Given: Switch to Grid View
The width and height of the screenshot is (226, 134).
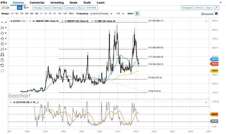Looking at the screenshot, I should [x=91, y=8].
